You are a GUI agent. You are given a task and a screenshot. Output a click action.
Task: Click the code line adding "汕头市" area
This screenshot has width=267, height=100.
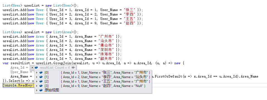(62, 41)
